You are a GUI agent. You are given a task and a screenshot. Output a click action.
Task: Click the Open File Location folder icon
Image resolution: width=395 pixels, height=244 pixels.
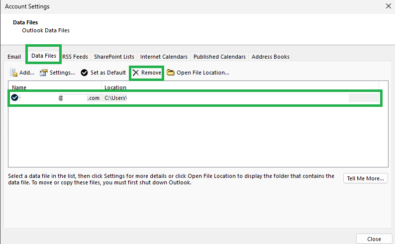[x=171, y=73]
